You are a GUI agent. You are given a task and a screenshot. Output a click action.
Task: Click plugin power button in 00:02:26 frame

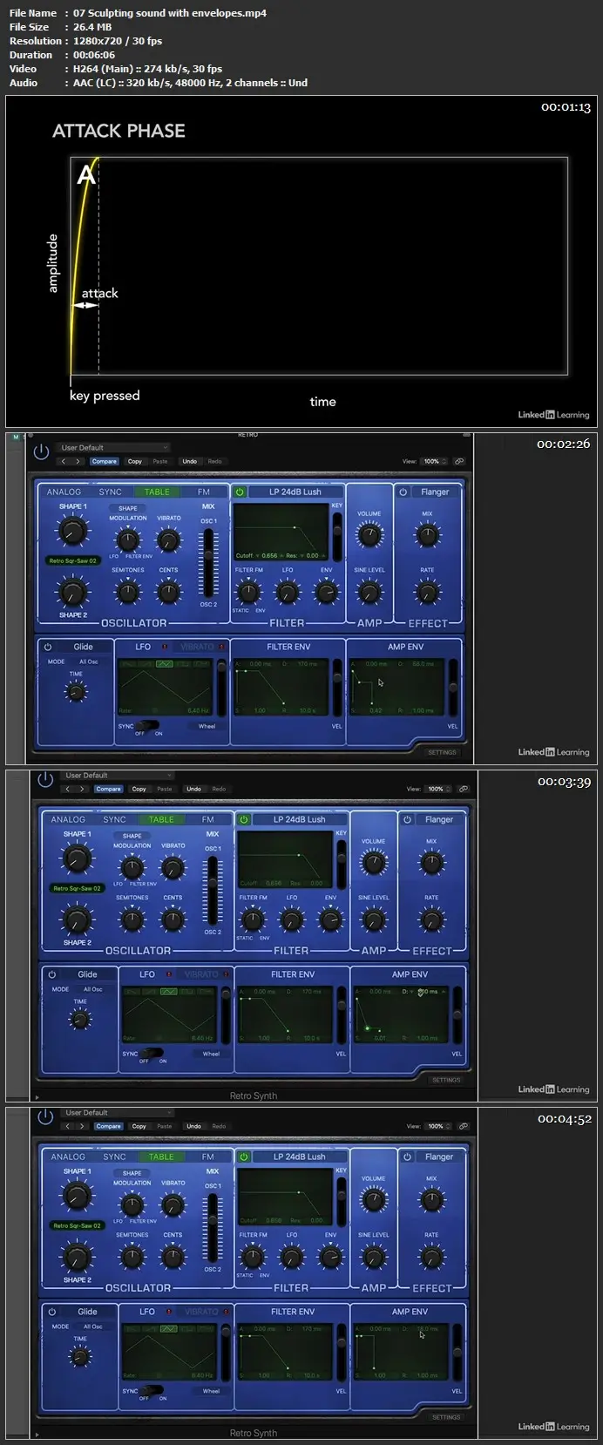click(x=41, y=451)
